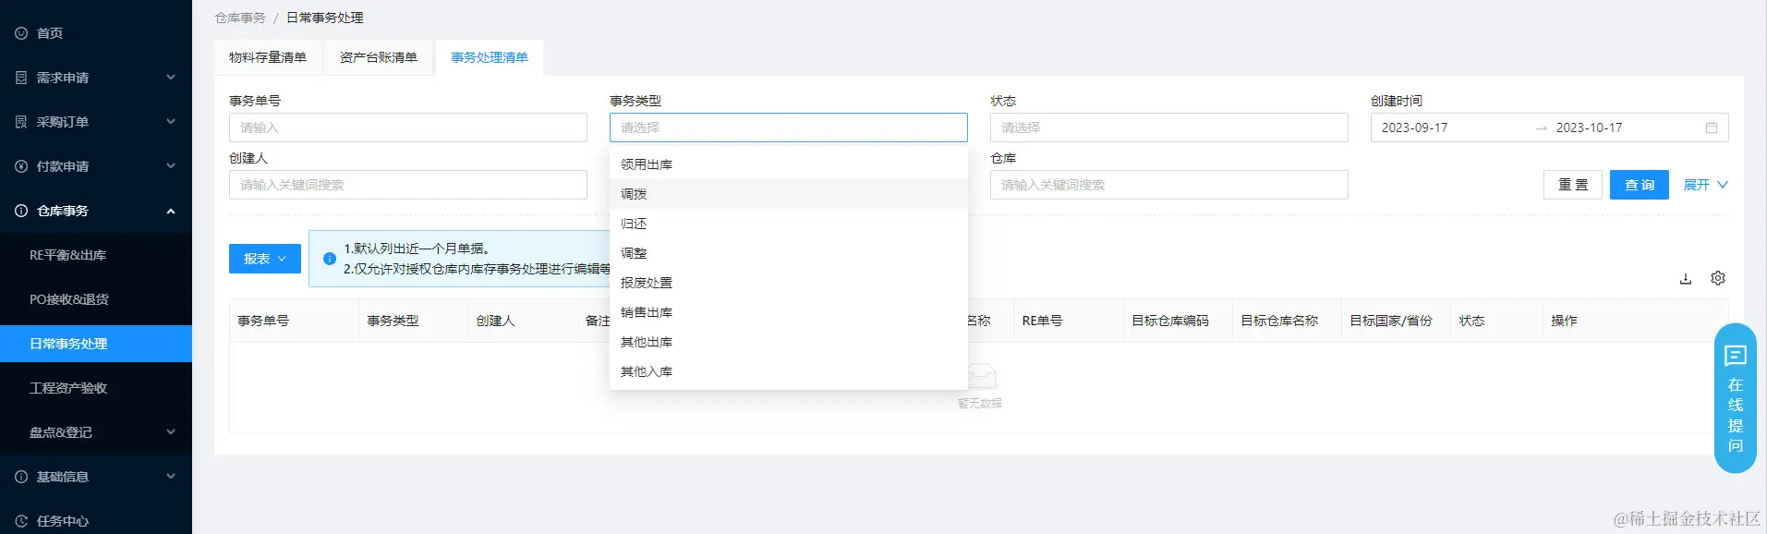Screen dimensions: 1767x534
Task: Open the 状态 select dropdown
Action: [x=1169, y=127]
